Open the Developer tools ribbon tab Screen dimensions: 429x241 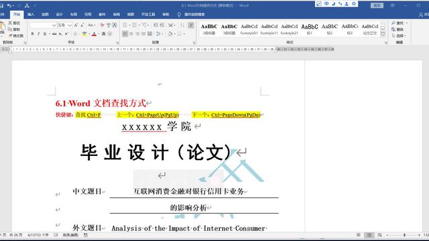(148, 15)
